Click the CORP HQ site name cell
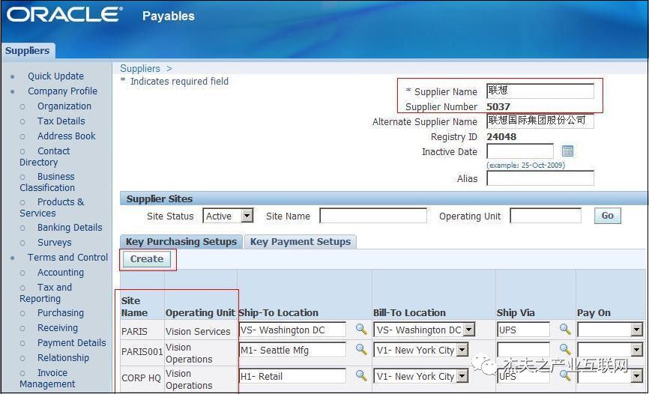Screen dimensions: 649x394 point(141,378)
